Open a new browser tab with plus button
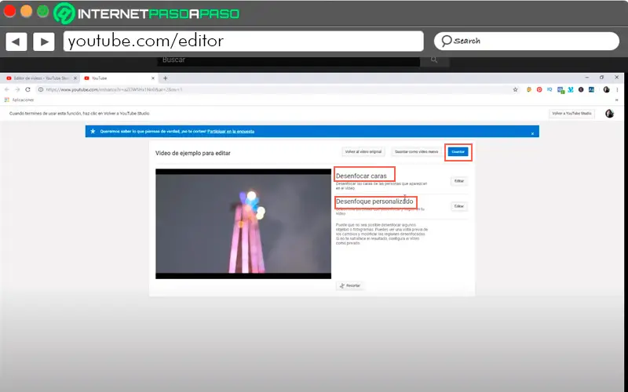The width and height of the screenshot is (628, 392). click(165, 78)
